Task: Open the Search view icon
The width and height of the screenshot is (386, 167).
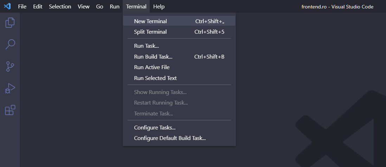Action: 10,44
